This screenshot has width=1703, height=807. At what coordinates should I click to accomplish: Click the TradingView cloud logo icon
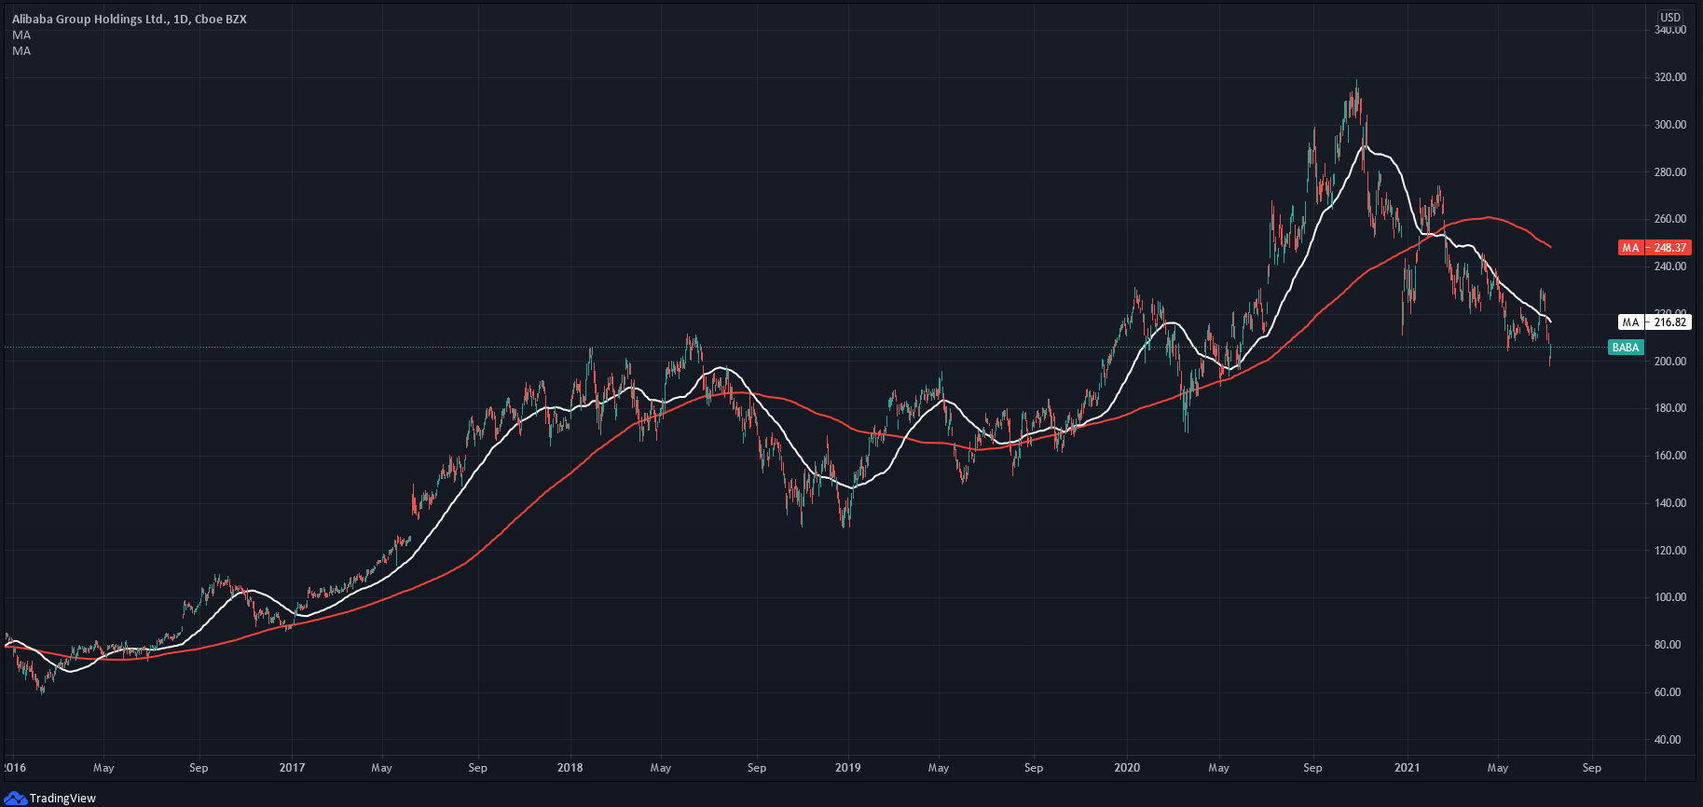coord(15,798)
